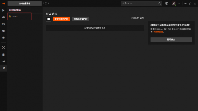Click 忽略选中的内容 ignore selected button
198x111 pixels.
(81, 19)
